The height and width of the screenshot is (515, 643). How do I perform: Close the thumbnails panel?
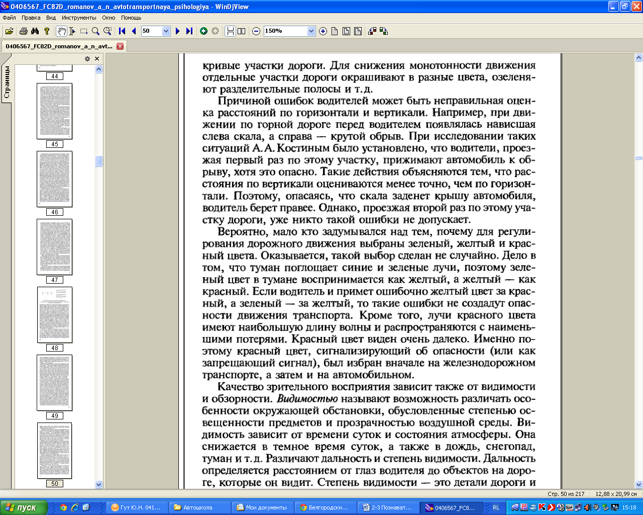tap(97, 59)
